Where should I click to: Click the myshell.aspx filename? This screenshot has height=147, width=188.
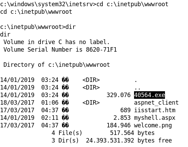coord(155,118)
